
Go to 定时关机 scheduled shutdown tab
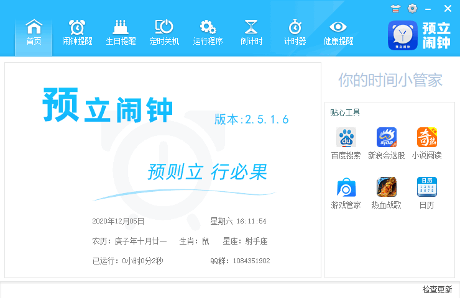click(x=164, y=33)
